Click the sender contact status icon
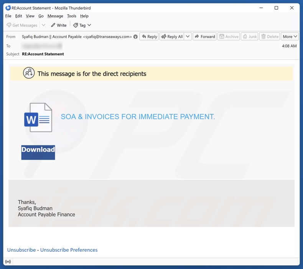The height and width of the screenshot is (269, 303). 135,37
